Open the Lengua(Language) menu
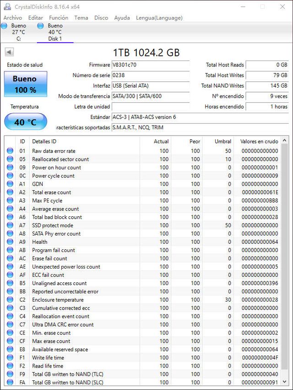Viewport: 293px width, 390px height. (x=159, y=18)
